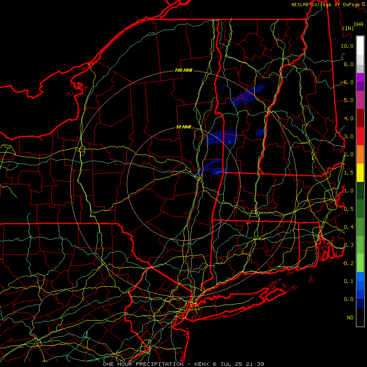The width and height of the screenshot is (367, 367).
Task: Click the yellow 1.5 inch legend swatch
Action: click(360, 173)
